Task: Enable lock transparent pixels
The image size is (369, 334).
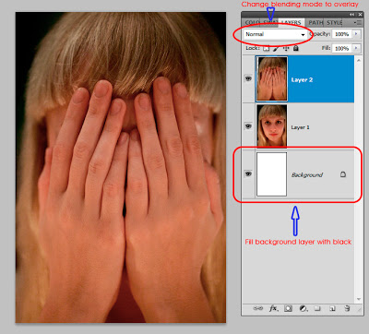Action: pyautogui.click(x=267, y=48)
